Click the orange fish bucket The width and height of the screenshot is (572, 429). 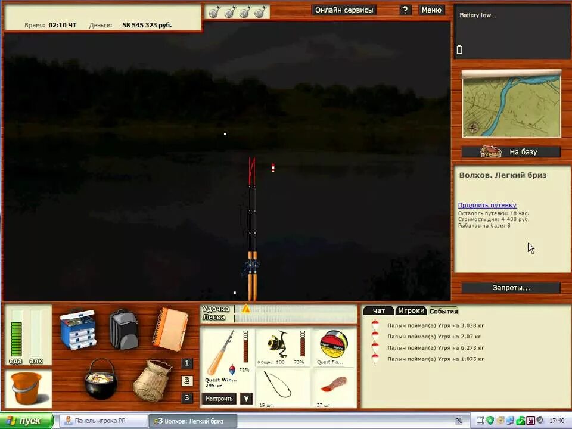pyautogui.click(x=28, y=388)
